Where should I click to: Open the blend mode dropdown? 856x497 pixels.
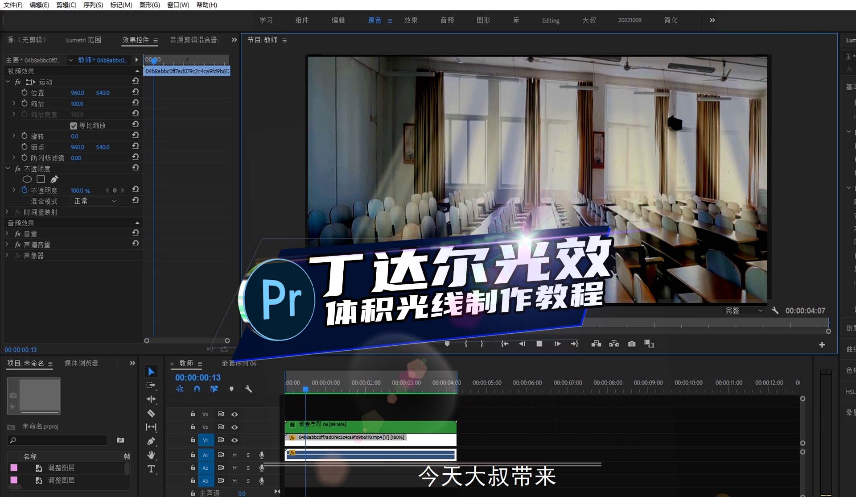(95, 201)
